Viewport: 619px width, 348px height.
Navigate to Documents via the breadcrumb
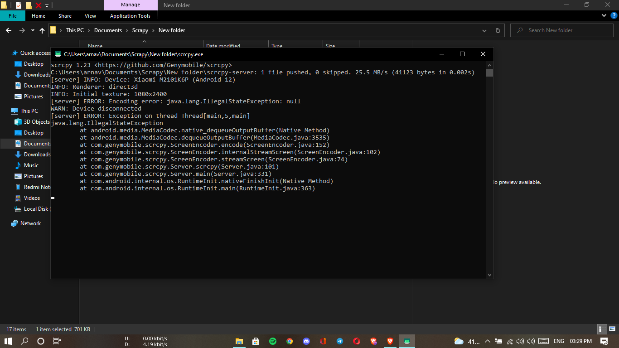108,30
